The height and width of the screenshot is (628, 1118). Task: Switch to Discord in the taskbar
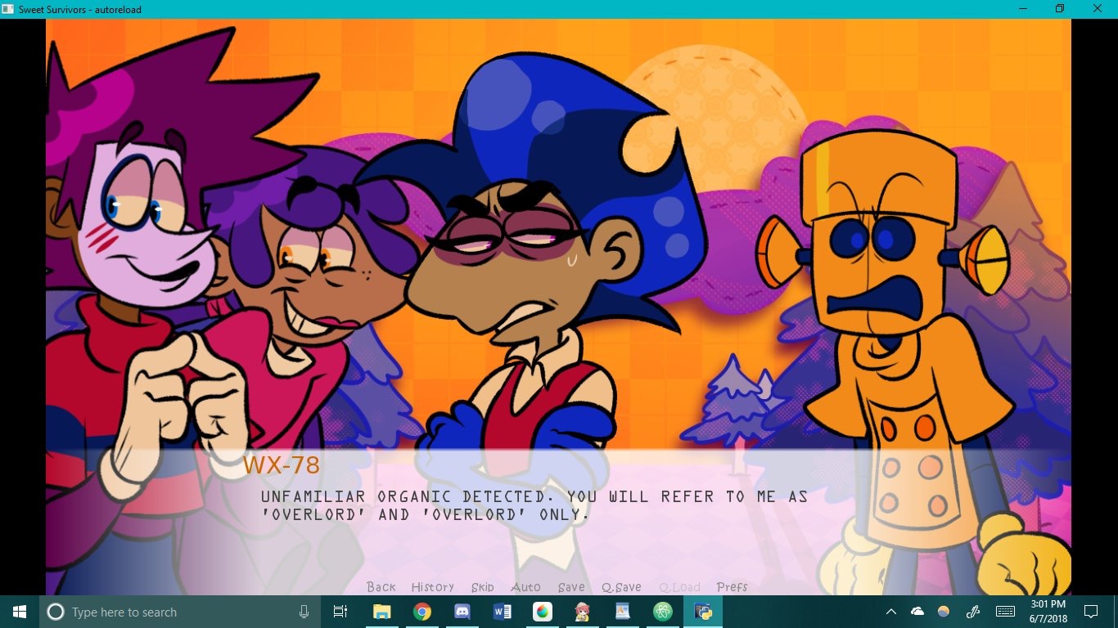[x=462, y=612]
